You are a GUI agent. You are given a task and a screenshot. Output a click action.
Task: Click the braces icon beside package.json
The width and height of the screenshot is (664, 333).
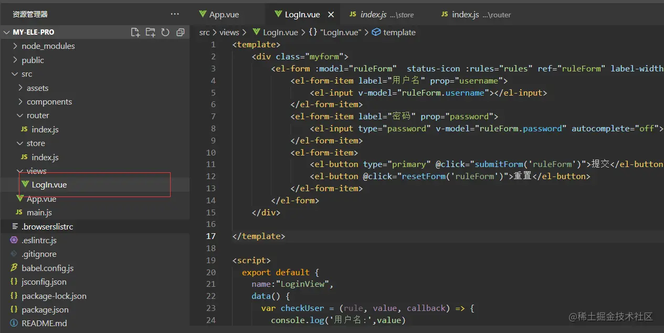point(14,310)
